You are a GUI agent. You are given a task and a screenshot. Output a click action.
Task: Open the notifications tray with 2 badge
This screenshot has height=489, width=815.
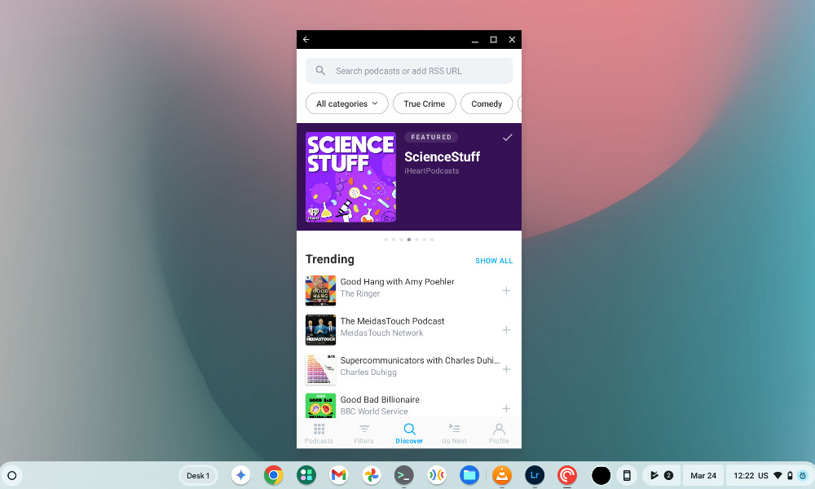(661, 475)
